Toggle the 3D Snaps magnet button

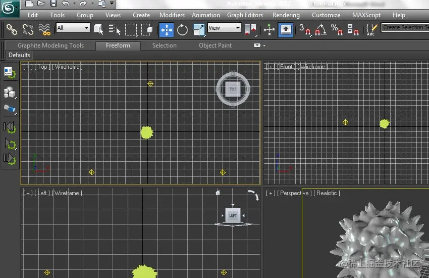[304, 30]
